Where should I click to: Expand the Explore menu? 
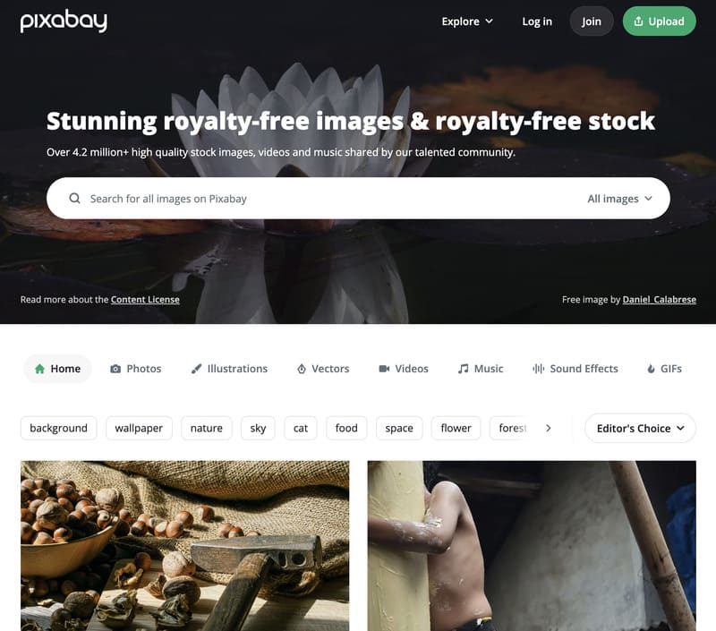click(467, 21)
